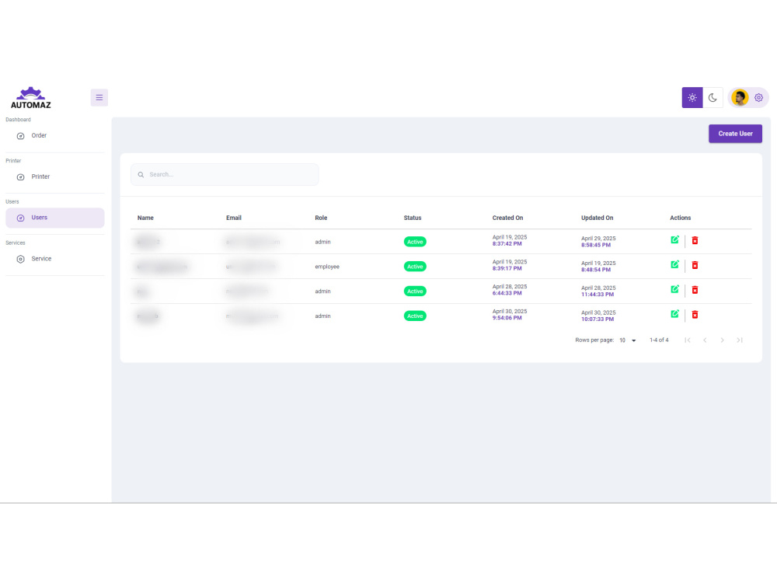Image resolution: width=777 pixels, height=583 pixels.
Task: Delete user created April 30, 2025
Action: 695,315
